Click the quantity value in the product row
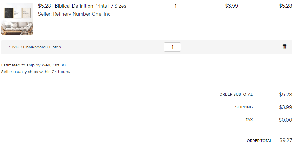Viewport: 296px width, 145px height. pos(175,6)
